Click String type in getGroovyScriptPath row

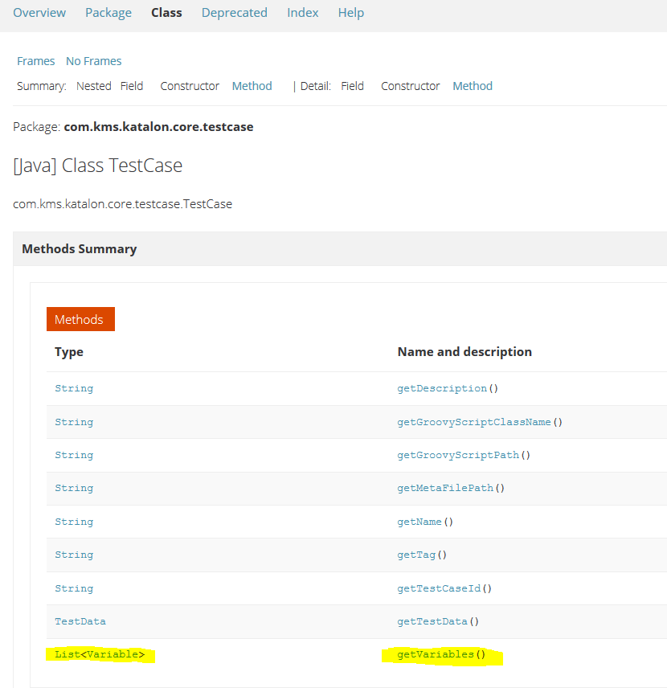pyautogui.click(x=74, y=455)
